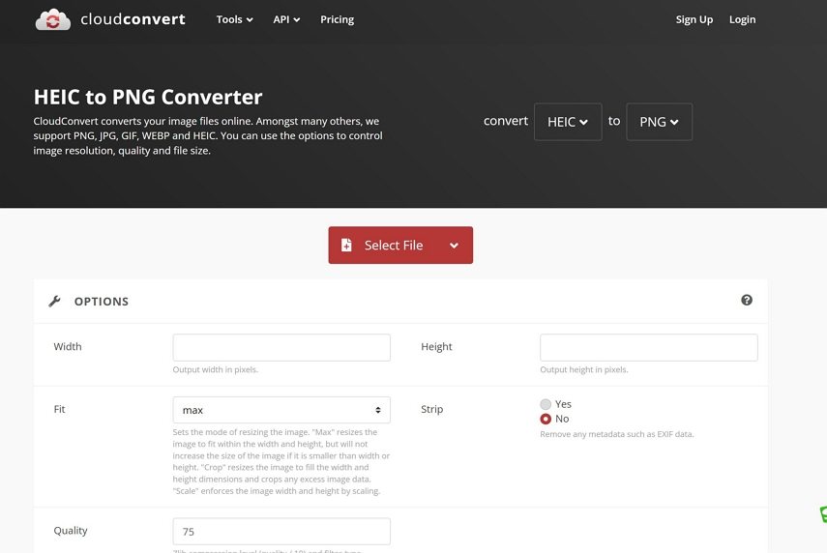Open the Tools dropdown menu
This screenshot has width=827, height=553.
[234, 19]
